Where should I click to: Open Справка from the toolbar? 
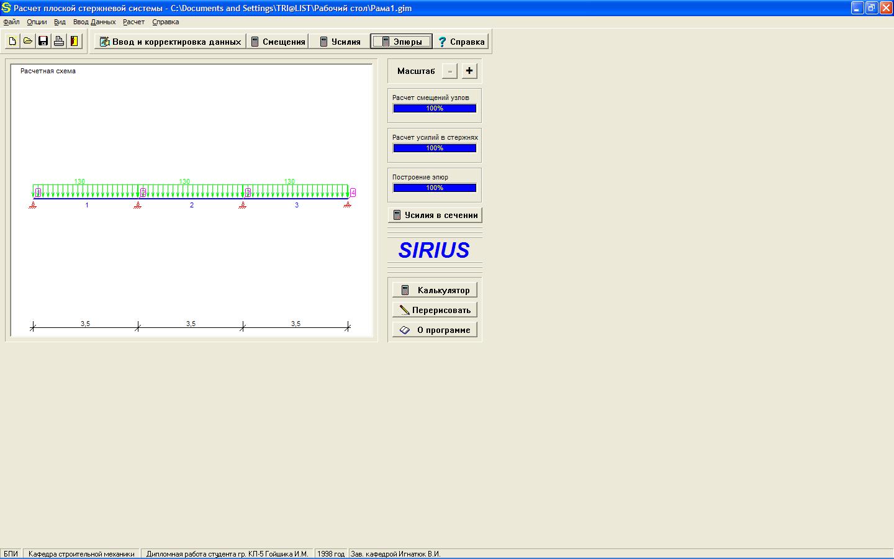pyautogui.click(x=461, y=42)
